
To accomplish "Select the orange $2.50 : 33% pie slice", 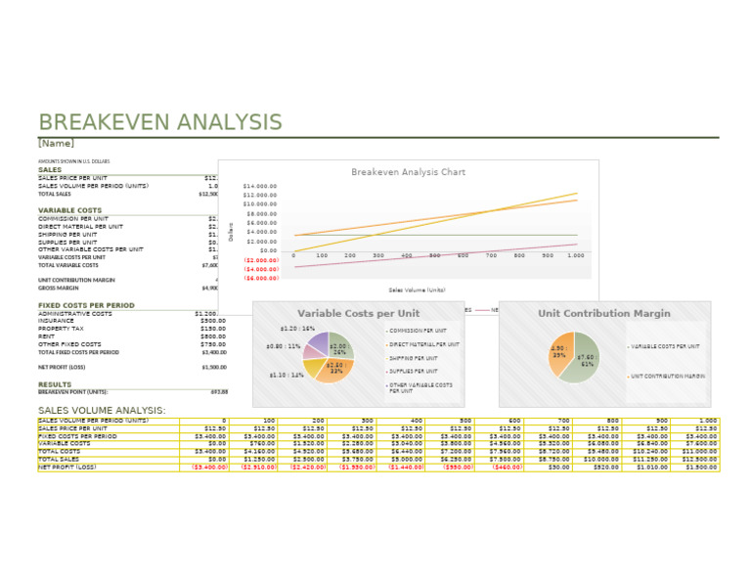I will (x=335, y=371).
